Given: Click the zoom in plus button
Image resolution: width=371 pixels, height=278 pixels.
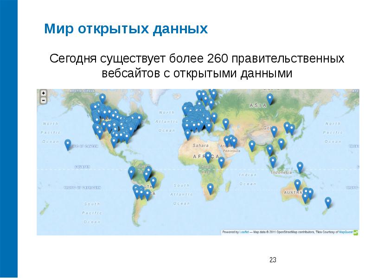Looking at the screenshot, I should coord(43,93).
